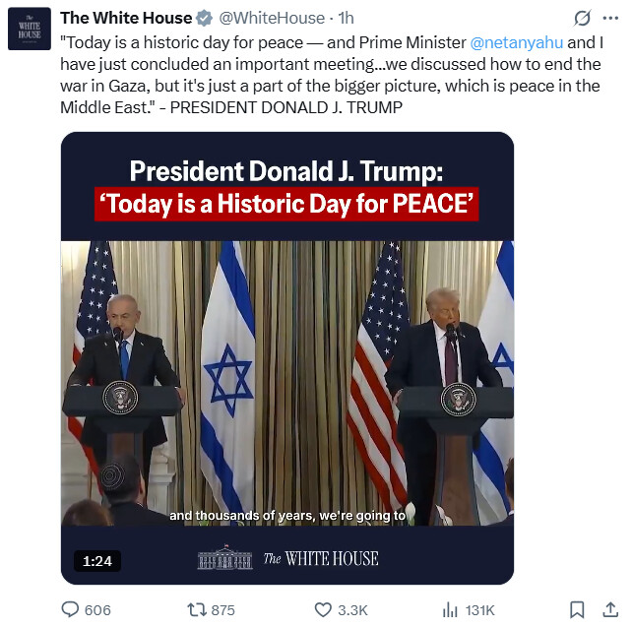Toggle the bookmark icon on this post
The image size is (633, 628).
click(579, 609)
